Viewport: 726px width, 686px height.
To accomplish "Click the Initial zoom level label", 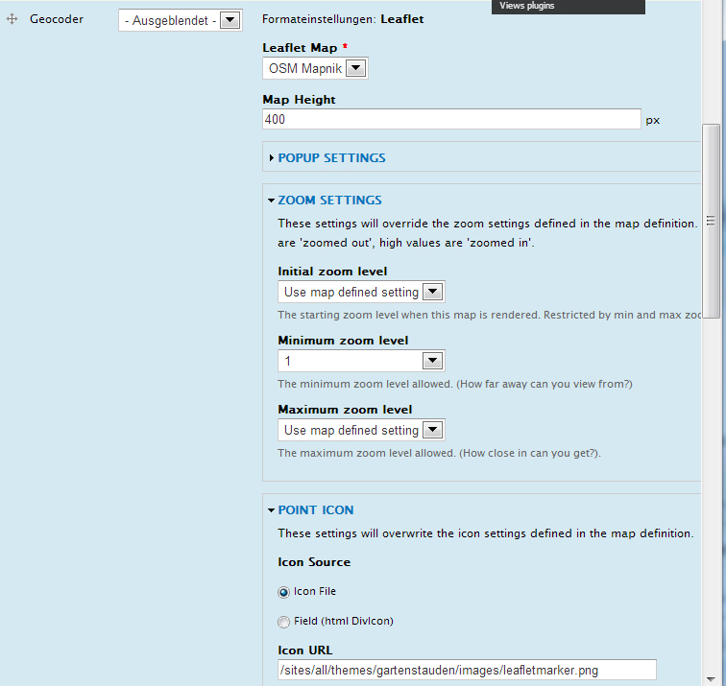I will pos(332,272).
